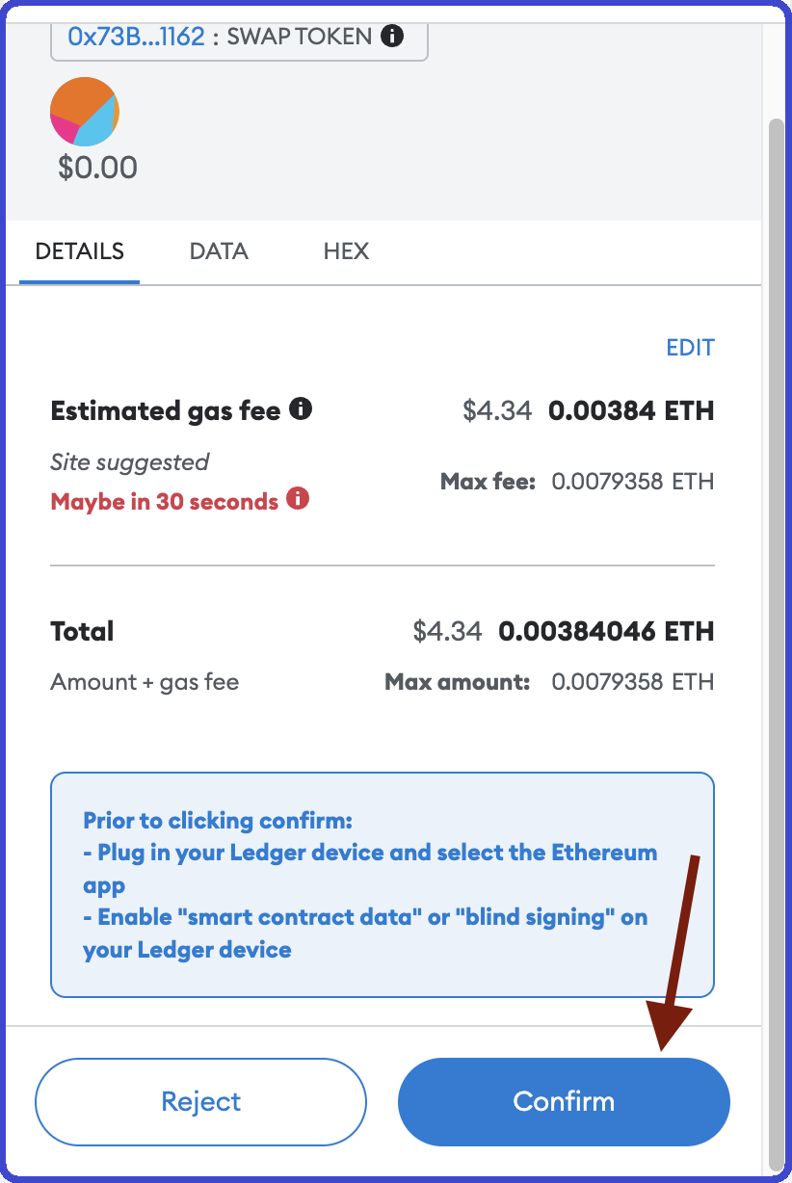Screen dimensions: 792x1183
Task: Click the Site suggested label
Action: tap(129, 462)
